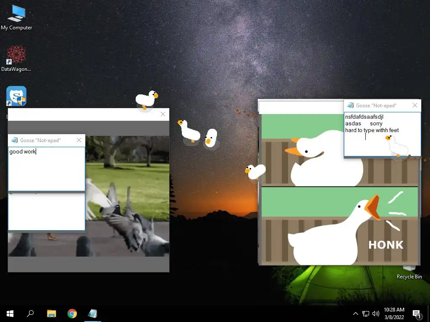Launch Google Chrome from the taskbar
Viewport: 430px width, 322px height.
pyautogui.click(x=72, y=314)
